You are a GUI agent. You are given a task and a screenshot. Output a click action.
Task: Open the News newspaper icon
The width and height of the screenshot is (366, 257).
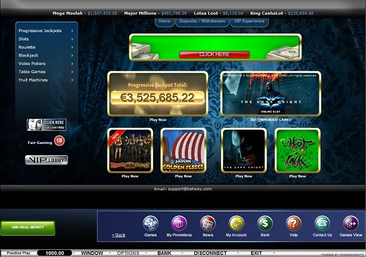pyautogui.click(x=208, y=223)
